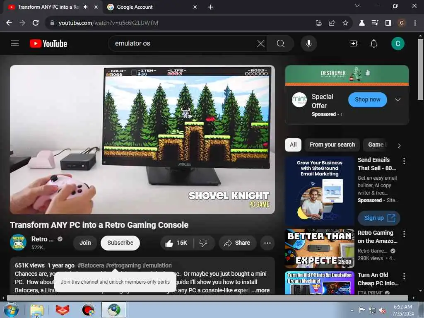Click the Shovel Knight video player
This screenshot has height=318, width=424.
142,140
